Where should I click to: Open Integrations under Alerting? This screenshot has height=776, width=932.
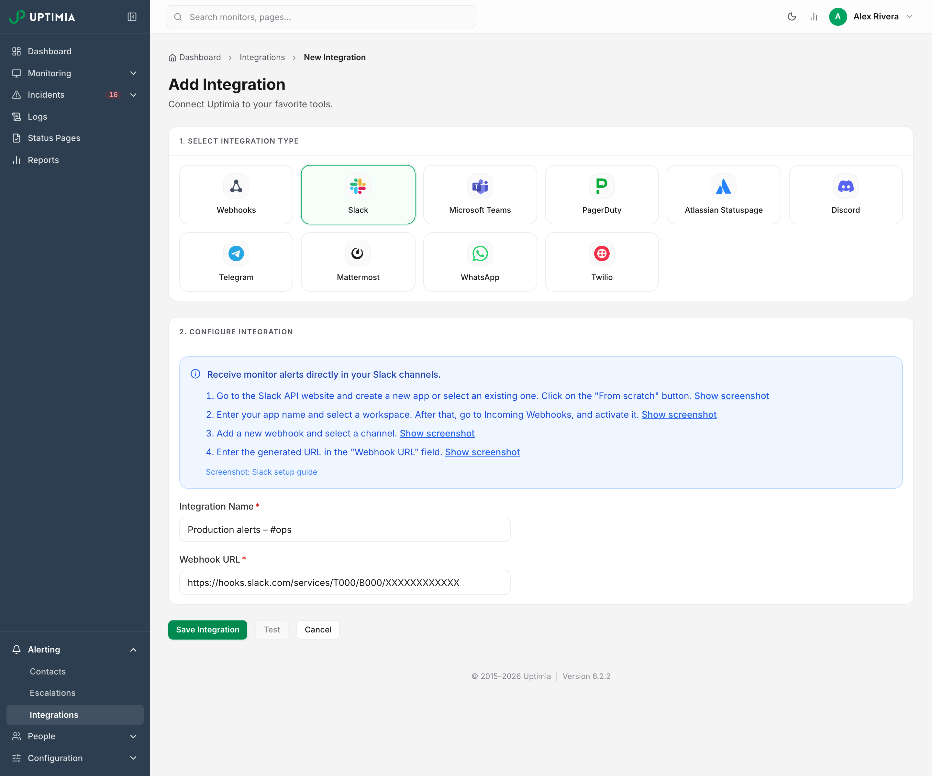[x=75, y=715]
